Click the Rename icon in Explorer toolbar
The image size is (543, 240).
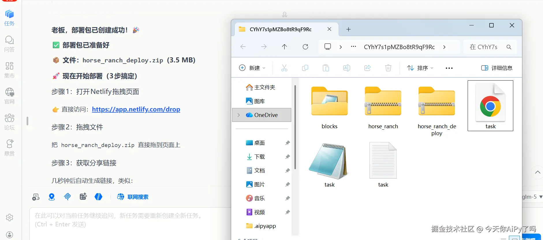347,68
